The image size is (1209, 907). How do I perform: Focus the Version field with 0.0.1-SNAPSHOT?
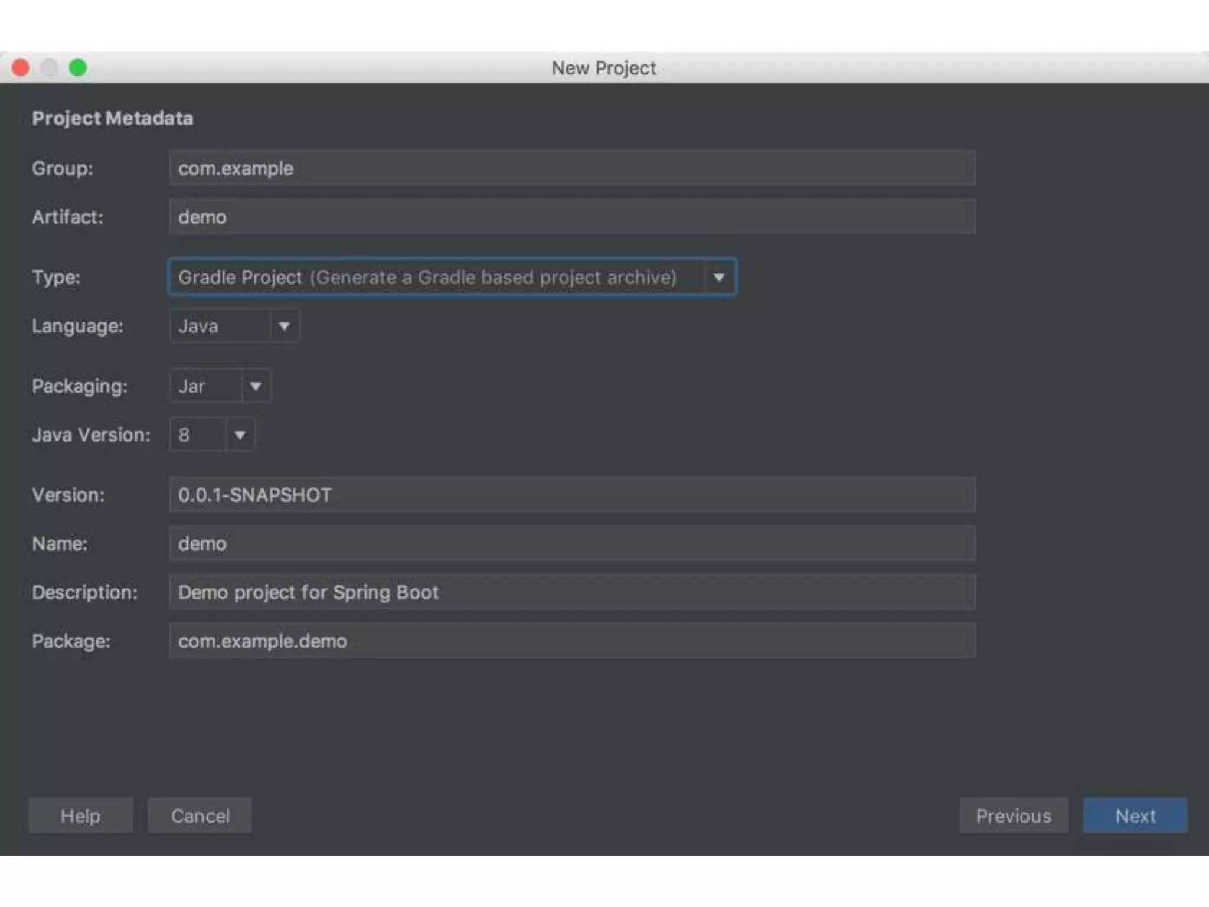(571, 495)
